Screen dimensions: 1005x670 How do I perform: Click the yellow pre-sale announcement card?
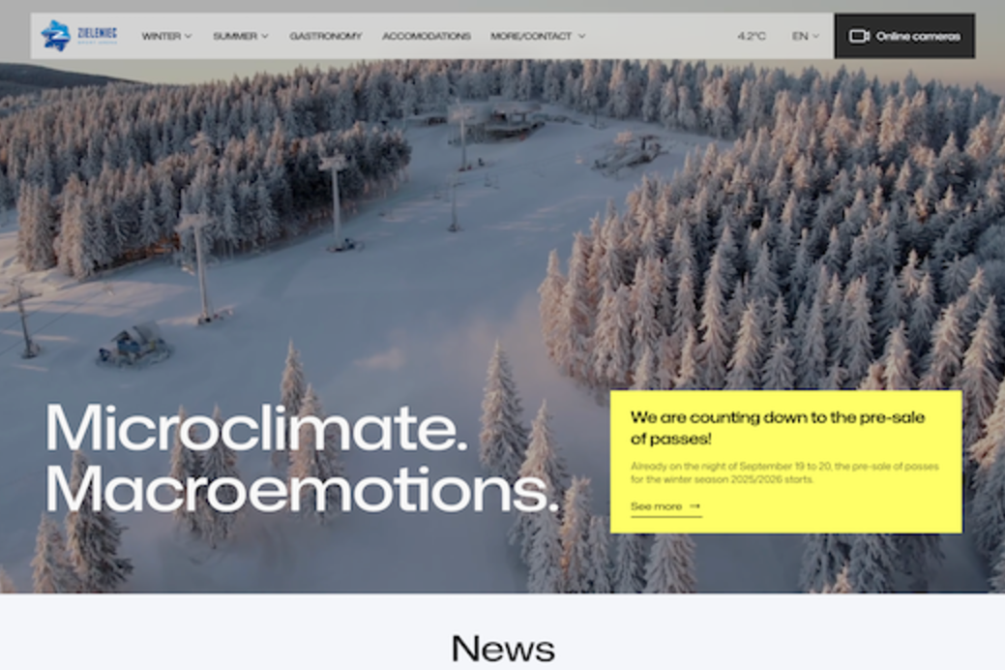(785, 462)
